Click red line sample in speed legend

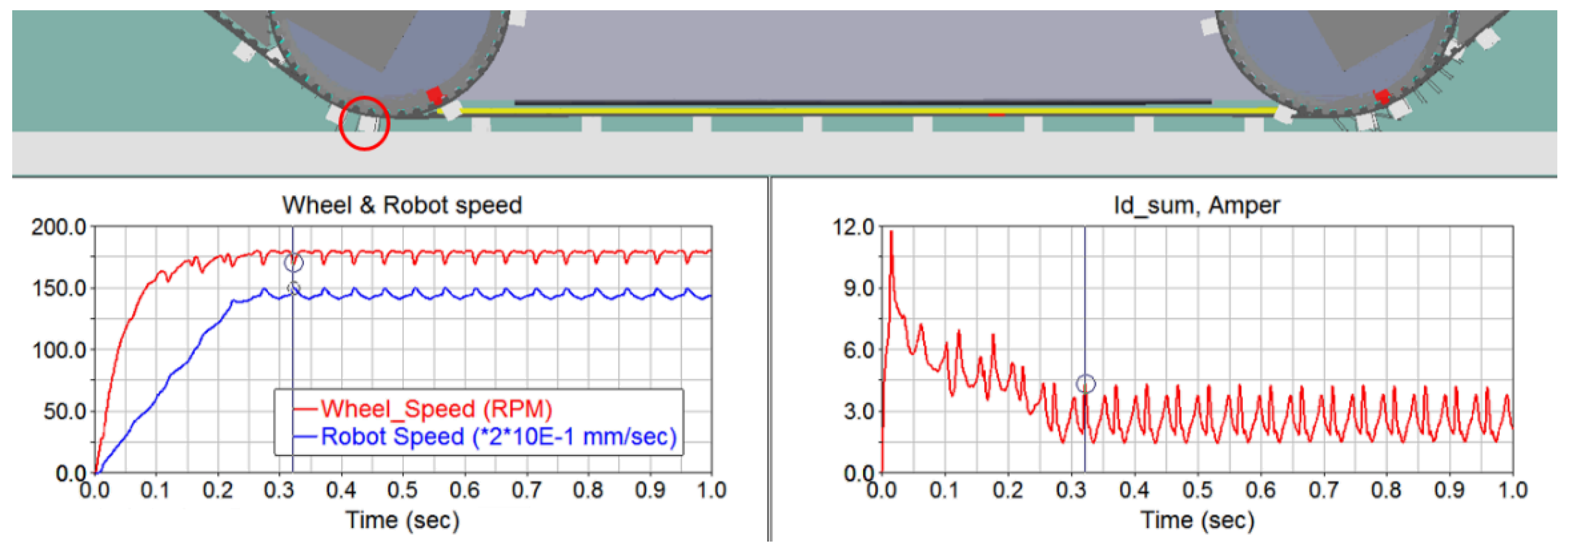click(306, 409)
